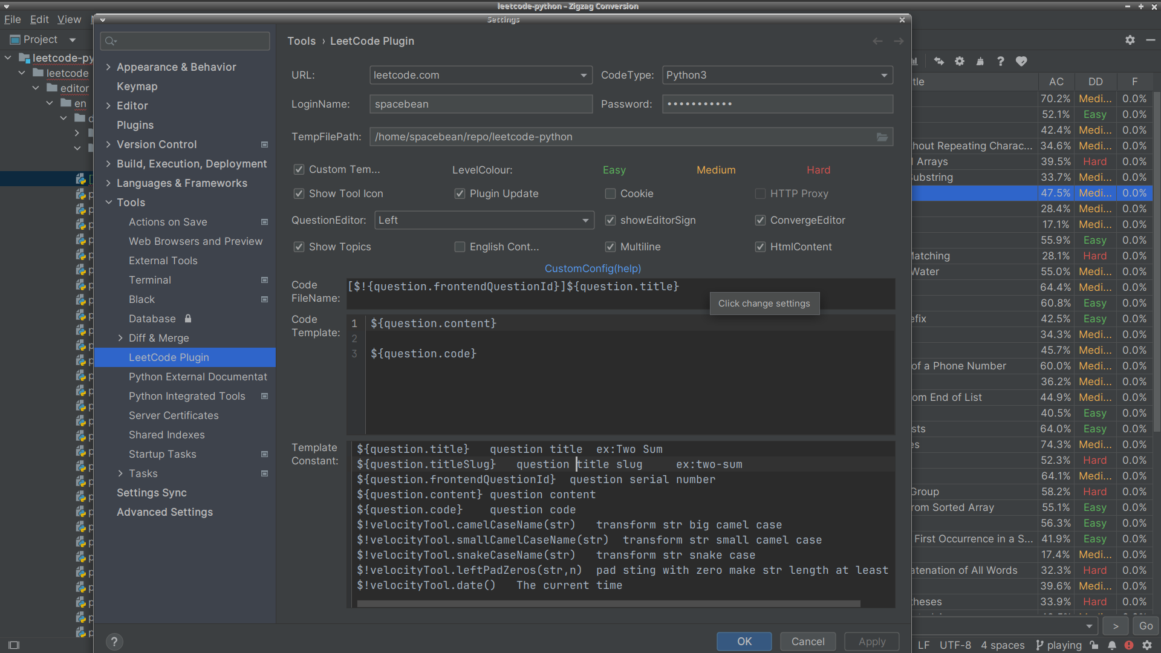This screenshot has height=653, width=1161.
Task: Open the File menu
Action: (x=12, y=19)
